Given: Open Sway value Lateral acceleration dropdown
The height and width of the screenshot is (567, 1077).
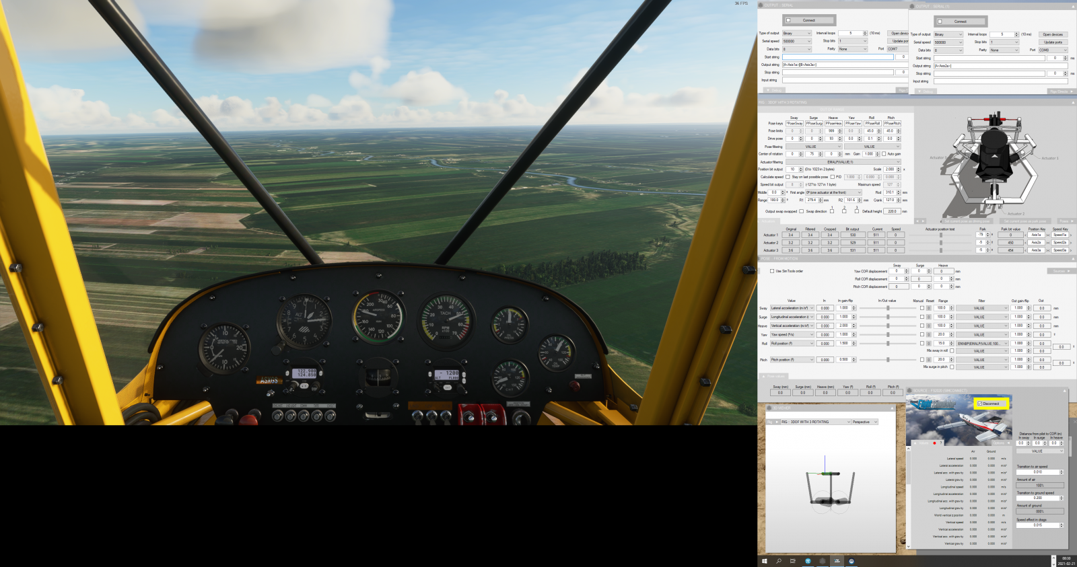Looking at the screenshot, I should point(792,308).
